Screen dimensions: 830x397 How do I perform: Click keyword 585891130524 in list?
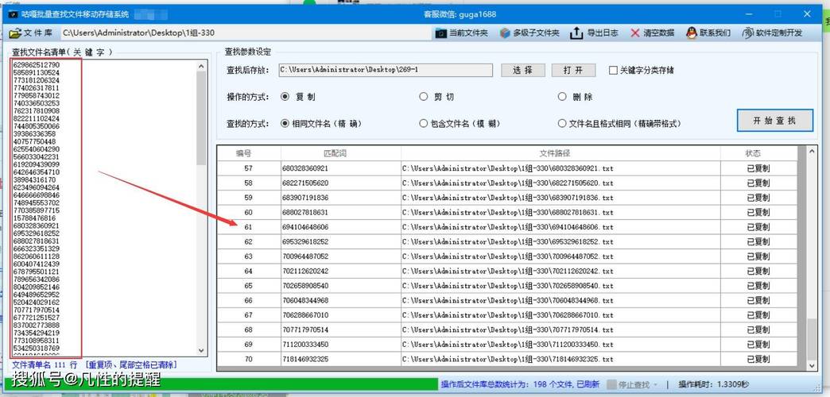37,72
